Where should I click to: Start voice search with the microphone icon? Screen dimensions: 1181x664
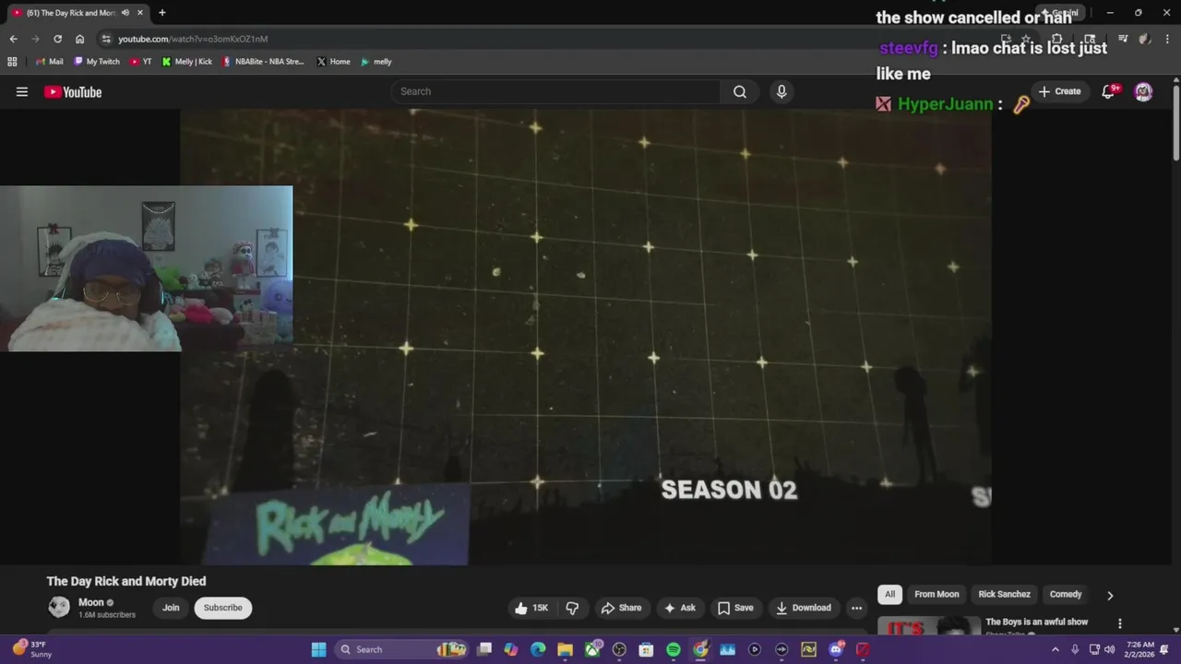[x=781, y=91]
